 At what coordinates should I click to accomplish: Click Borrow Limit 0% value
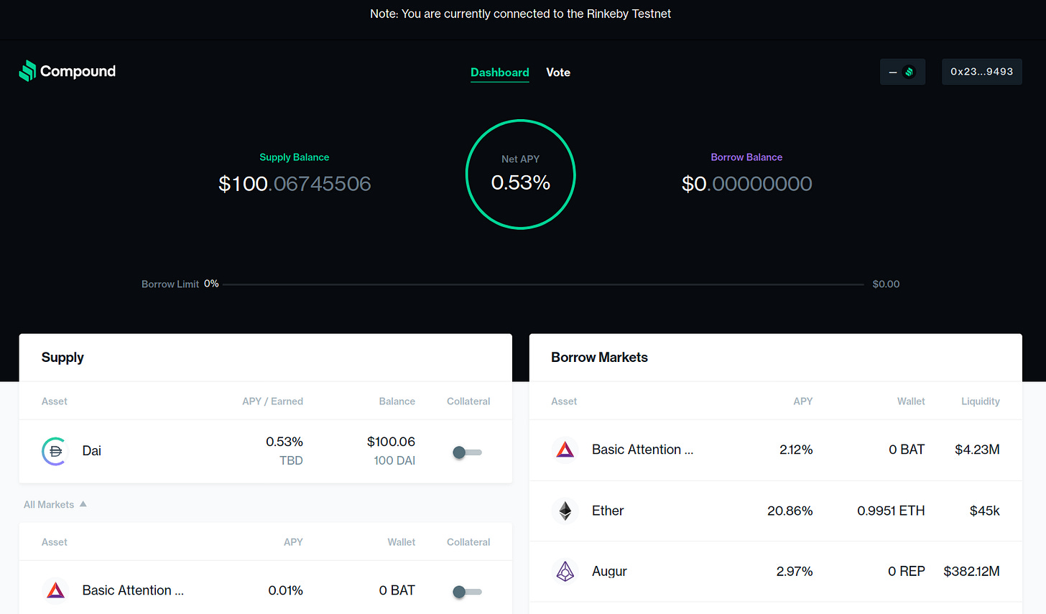(x=211, y=284)
